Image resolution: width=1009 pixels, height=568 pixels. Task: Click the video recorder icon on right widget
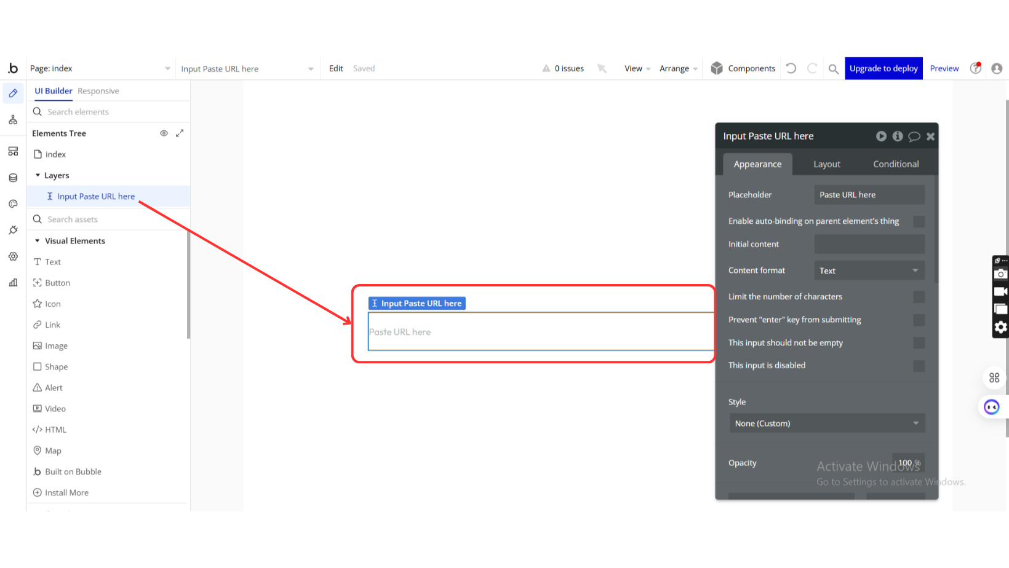(1001, 291)
